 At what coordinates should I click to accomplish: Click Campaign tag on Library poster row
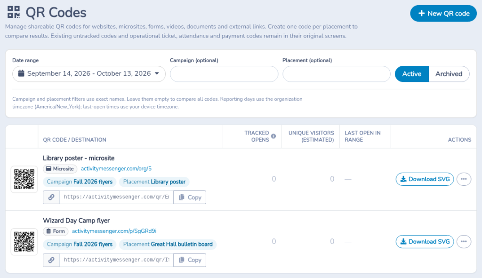80,182
